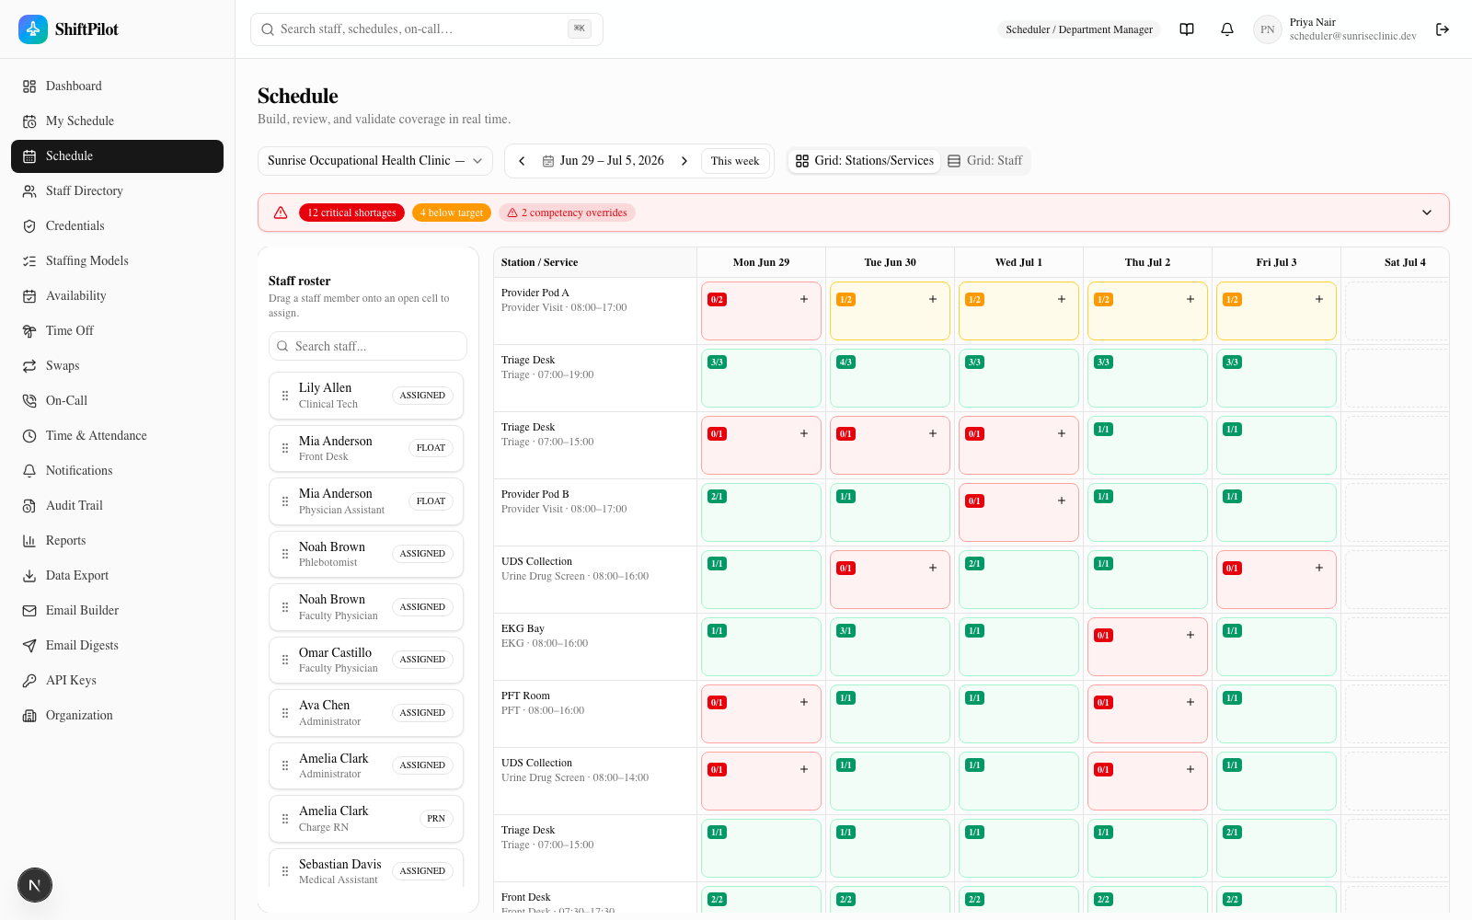Navigate to Swaps page
This screenshot has height=920, width=1472.
click(x=117, y=366)
